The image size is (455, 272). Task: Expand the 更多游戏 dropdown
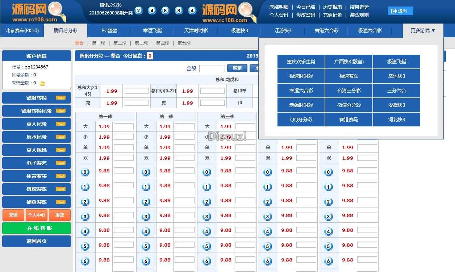click(x=423, y=31)
